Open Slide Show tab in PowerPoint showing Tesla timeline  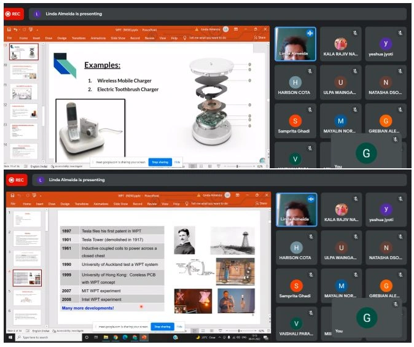[x=120, y=204]
